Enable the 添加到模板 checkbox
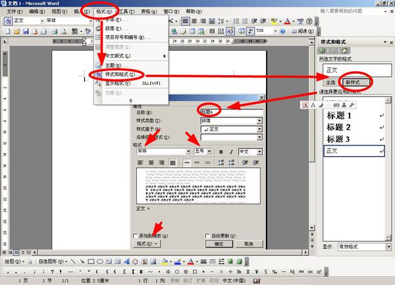Image resolution: width=395 pixels, height=285 pixels. pyautogui.click(x=135, y=236)
